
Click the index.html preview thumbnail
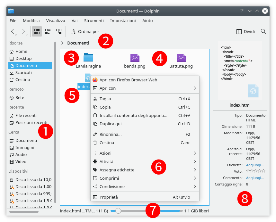click(x=240, y=71)
